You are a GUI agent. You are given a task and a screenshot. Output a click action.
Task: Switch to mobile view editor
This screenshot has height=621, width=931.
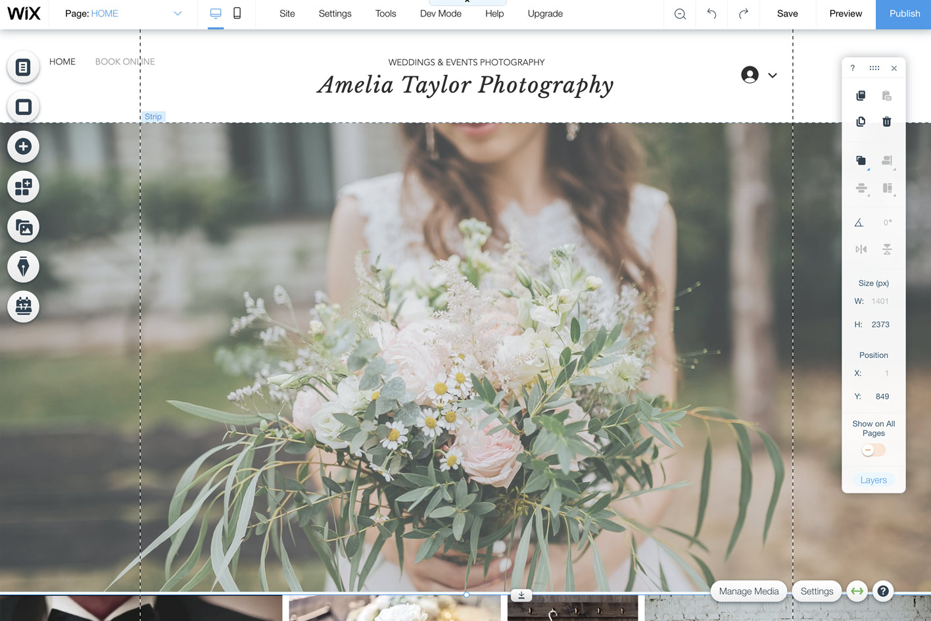[x=237, y=14]
